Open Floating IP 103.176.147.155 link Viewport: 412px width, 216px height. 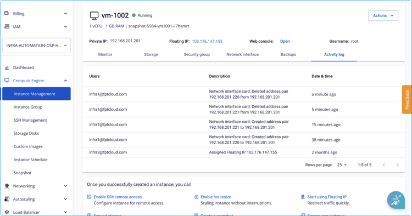point(207,42)
